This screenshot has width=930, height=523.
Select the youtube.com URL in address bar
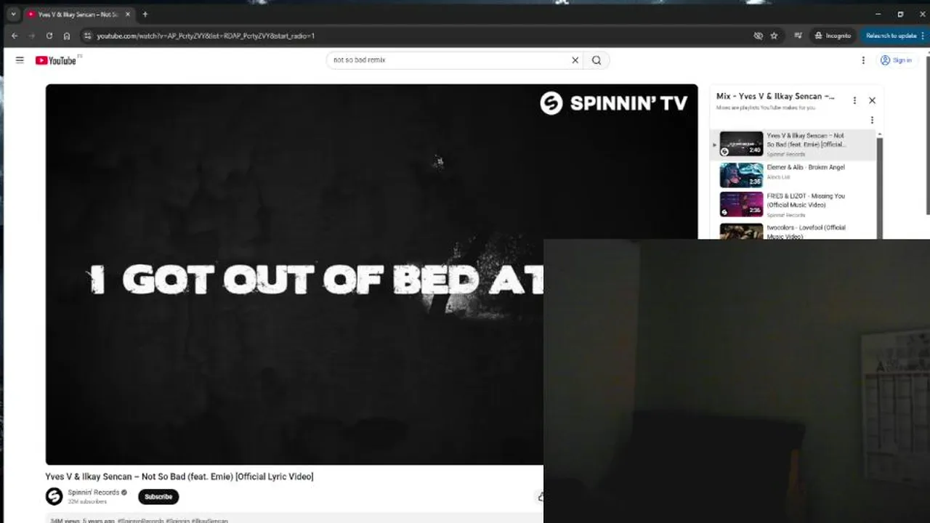click(206, 36)
